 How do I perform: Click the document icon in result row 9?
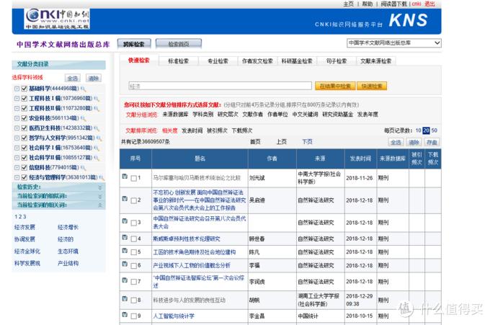125,314
